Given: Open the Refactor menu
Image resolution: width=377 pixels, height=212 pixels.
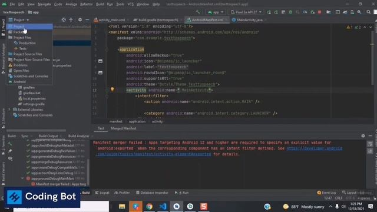Looking at the screenshot, I should pos(87,4).
